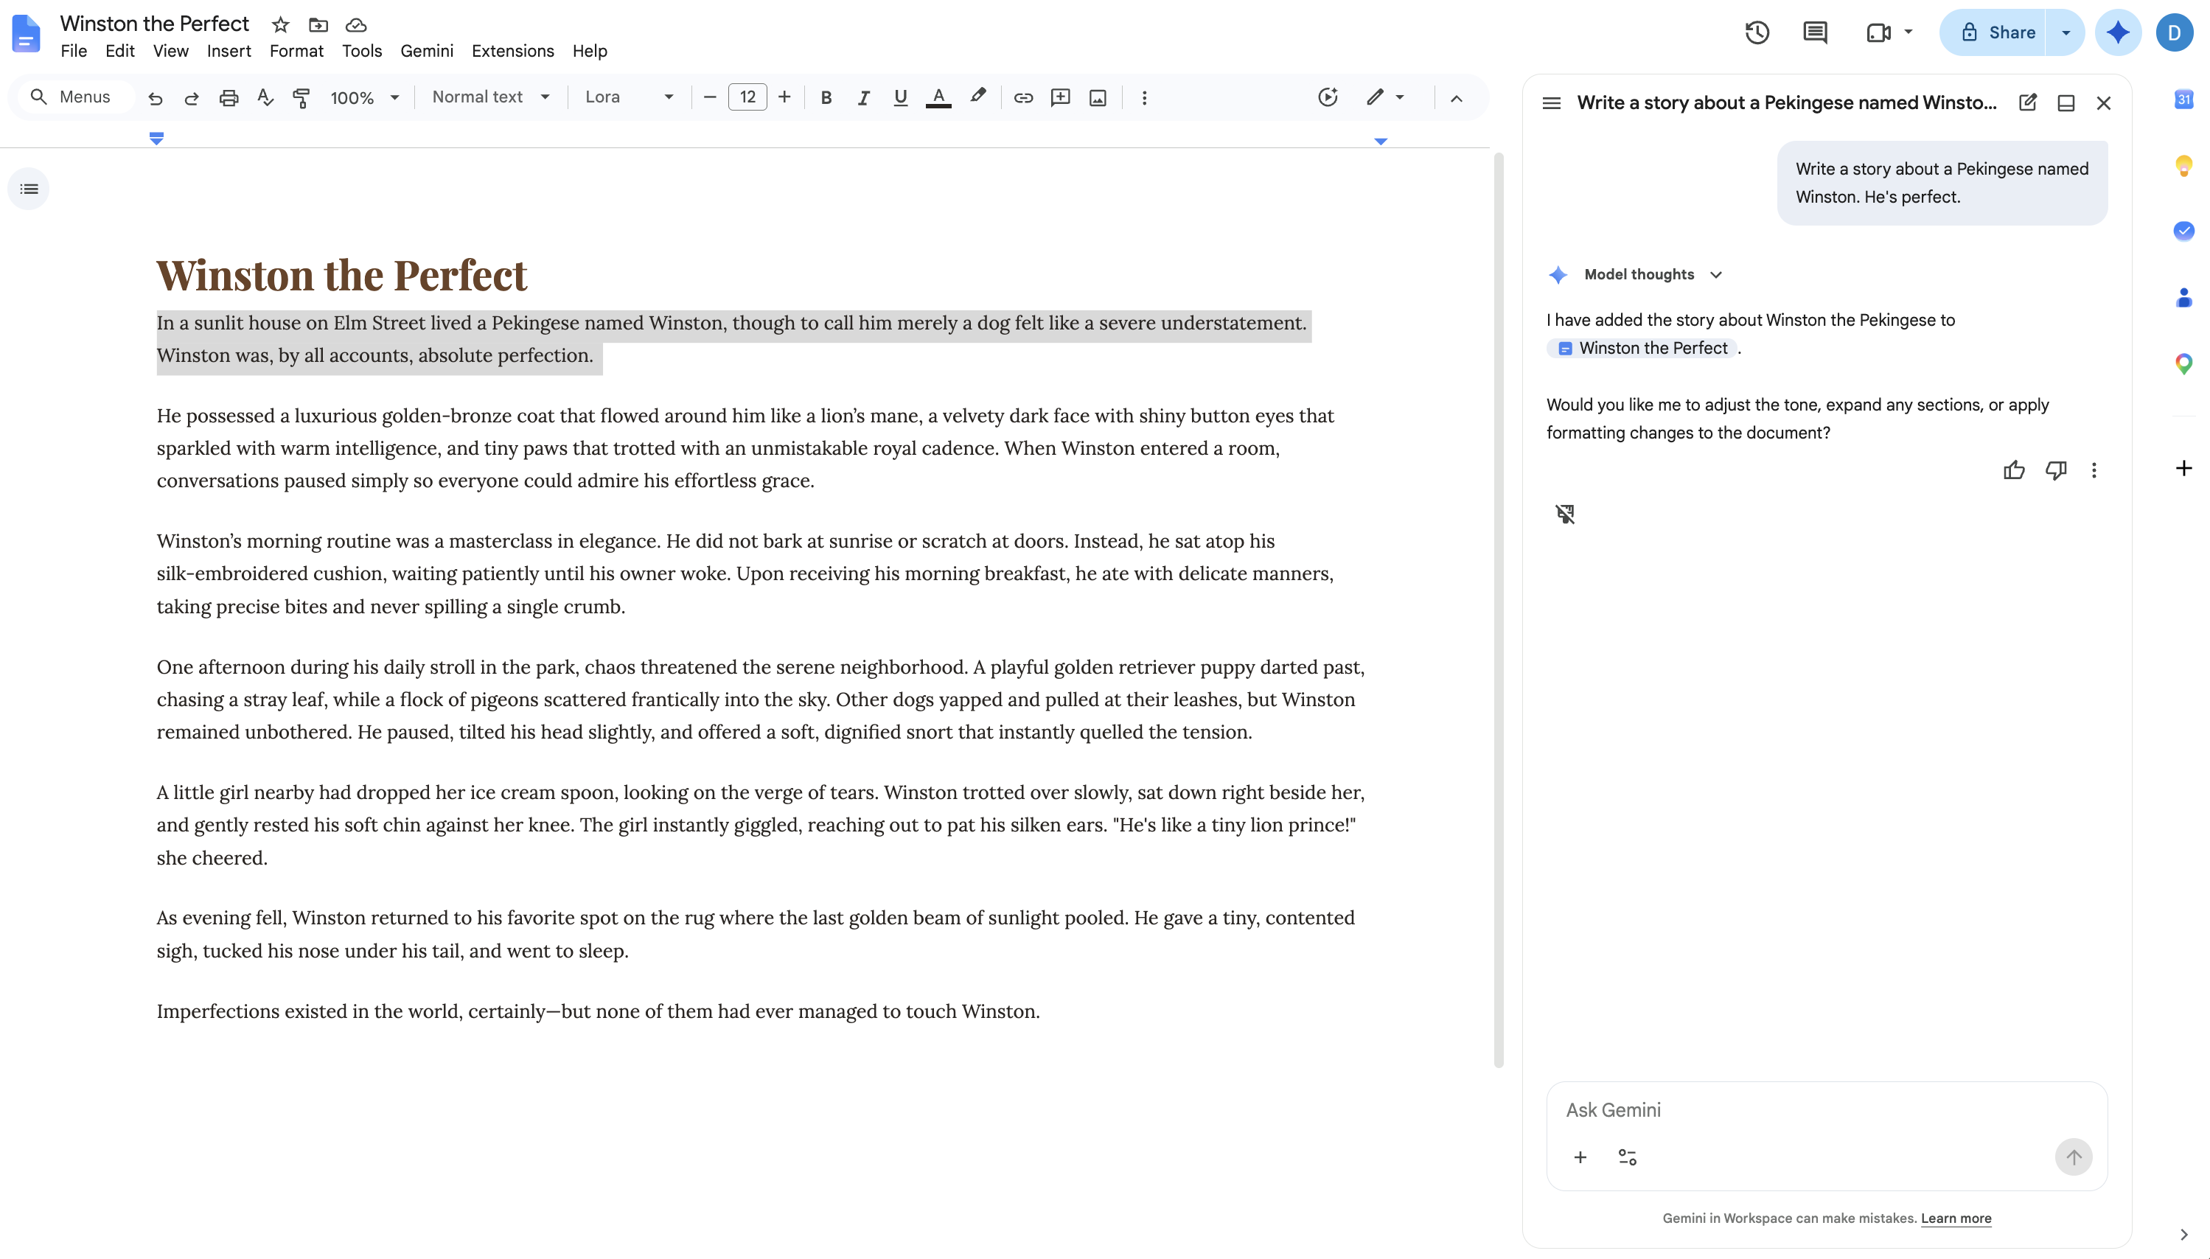Close the Gemini side panel
This screenshot has height=1259, width=2210.
[2104, 103]
